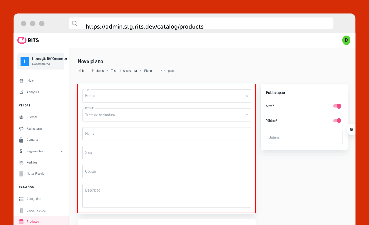Click the Analytics chart icon

(x=21, y=92)
